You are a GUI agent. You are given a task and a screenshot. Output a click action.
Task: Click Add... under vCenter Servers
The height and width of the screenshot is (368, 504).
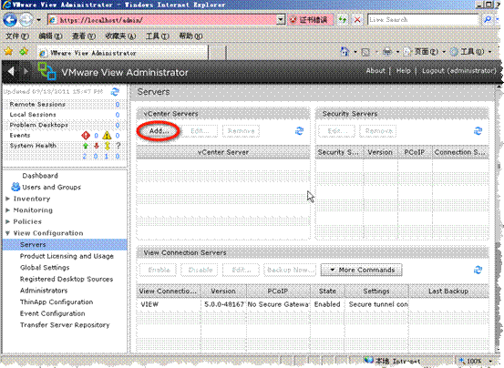(159, 131)
